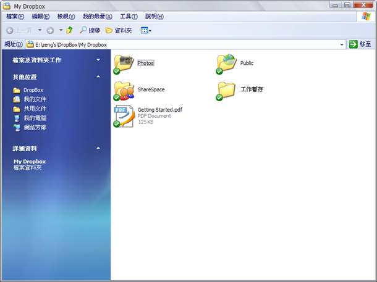This screenshot has height=282, width=377.
Task: Click the address bar path field
Action: 185,44
